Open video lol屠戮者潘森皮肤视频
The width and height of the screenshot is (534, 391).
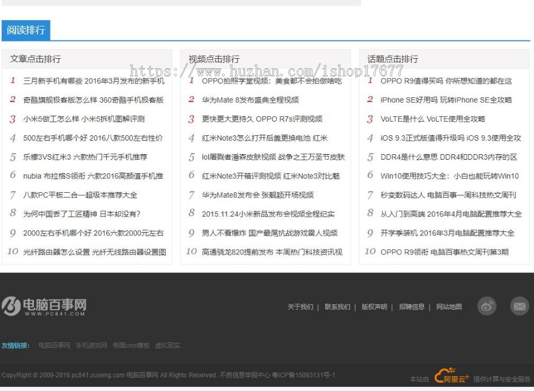[x=274, y=157]
